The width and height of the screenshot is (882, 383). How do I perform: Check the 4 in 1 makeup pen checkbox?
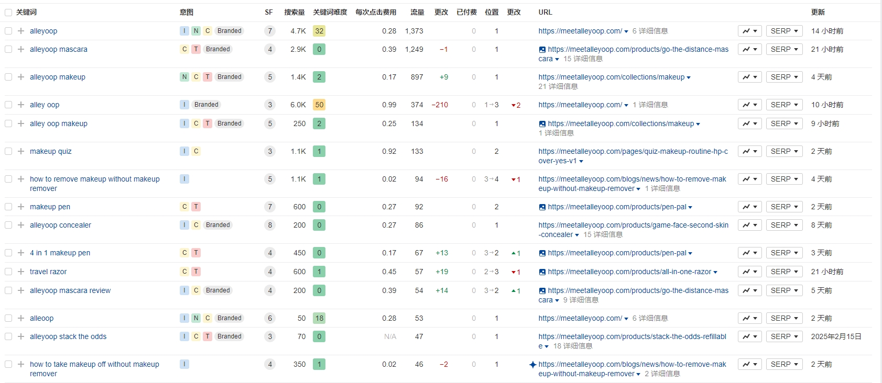click(x=8, y=253)
